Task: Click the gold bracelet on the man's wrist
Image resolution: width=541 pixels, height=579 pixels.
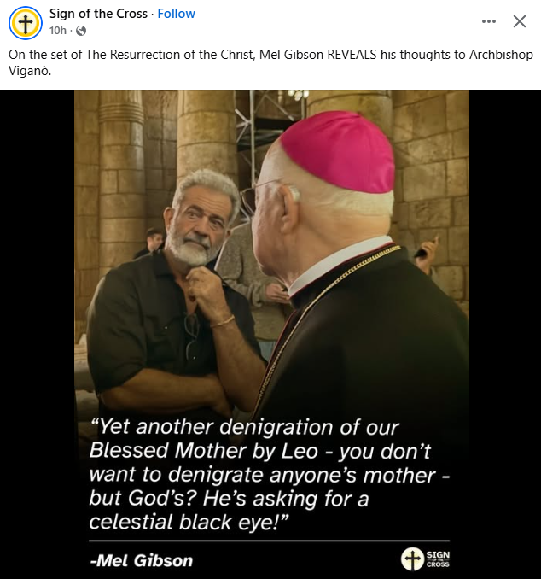Action: (223, 322)
